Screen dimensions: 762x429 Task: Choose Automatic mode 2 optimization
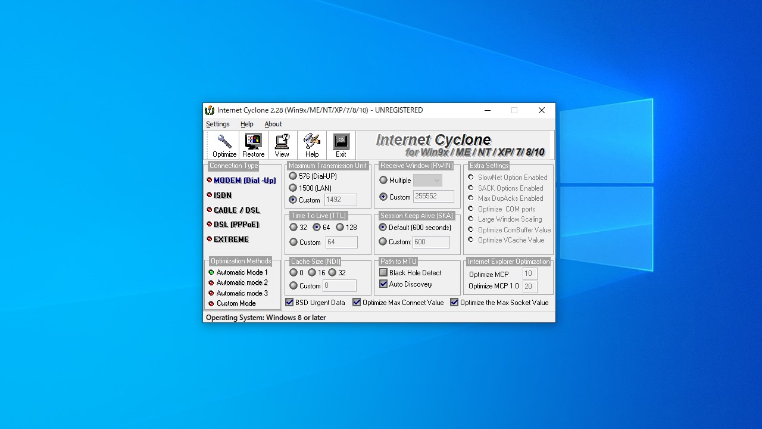click(x=238, y=282)
